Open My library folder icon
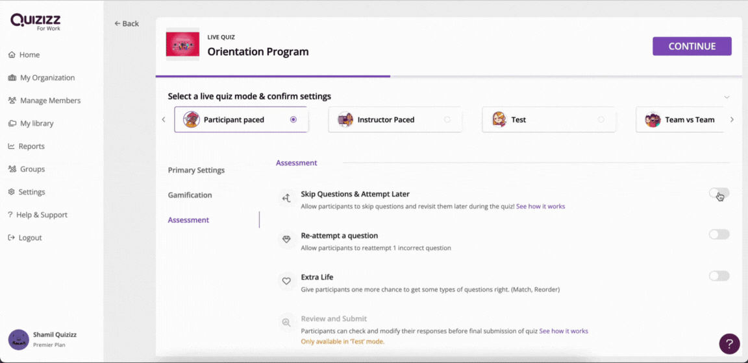Viewport: 748px width, 363px height. point(12,123)
